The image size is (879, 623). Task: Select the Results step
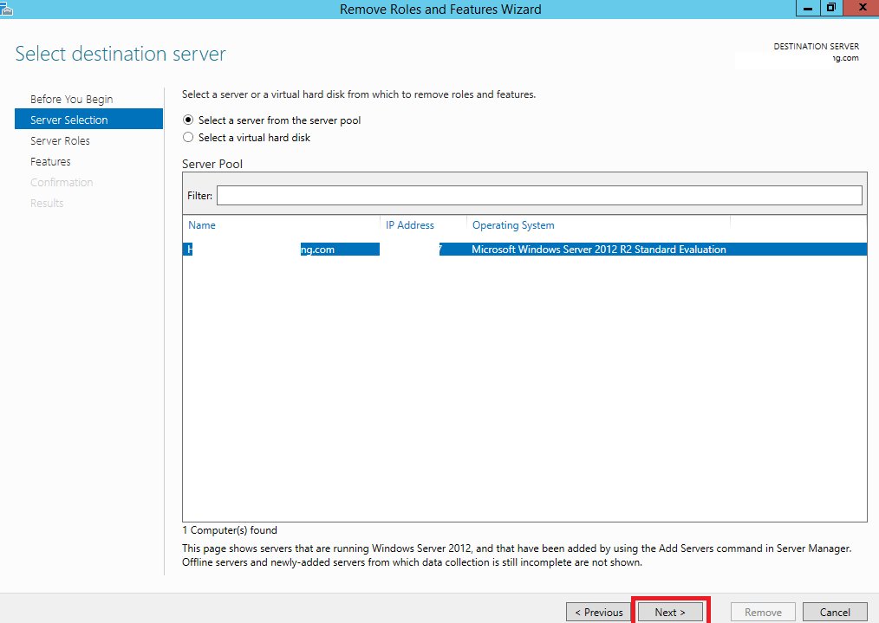46,202
